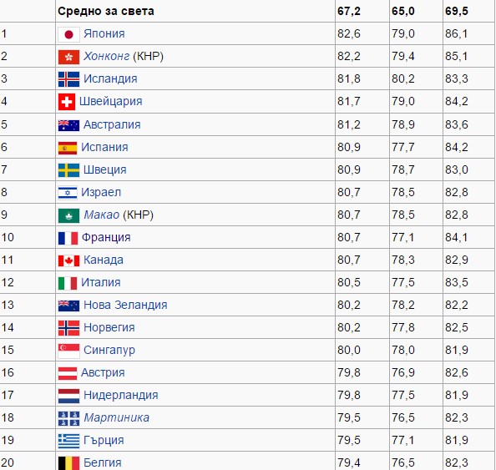Open the Белгия link
Image resolution: width=496 pixels, height=470 pixels.
(x=103, y=462)
